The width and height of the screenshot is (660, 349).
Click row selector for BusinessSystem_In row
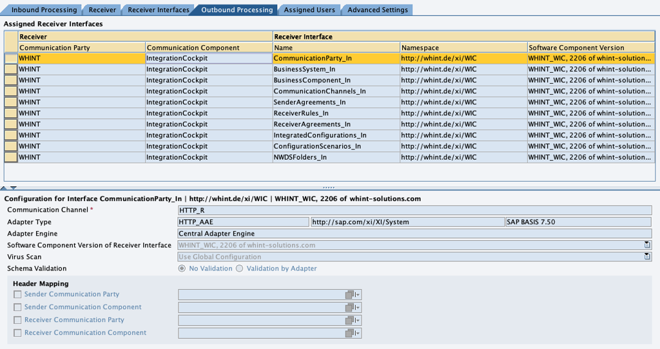(11, 70)
